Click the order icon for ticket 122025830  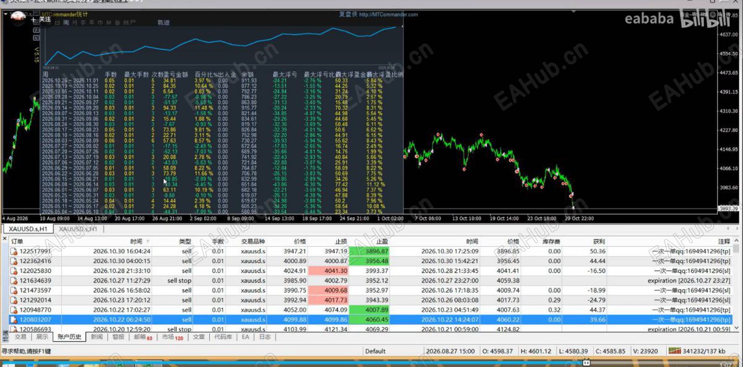tap(14, 271)
